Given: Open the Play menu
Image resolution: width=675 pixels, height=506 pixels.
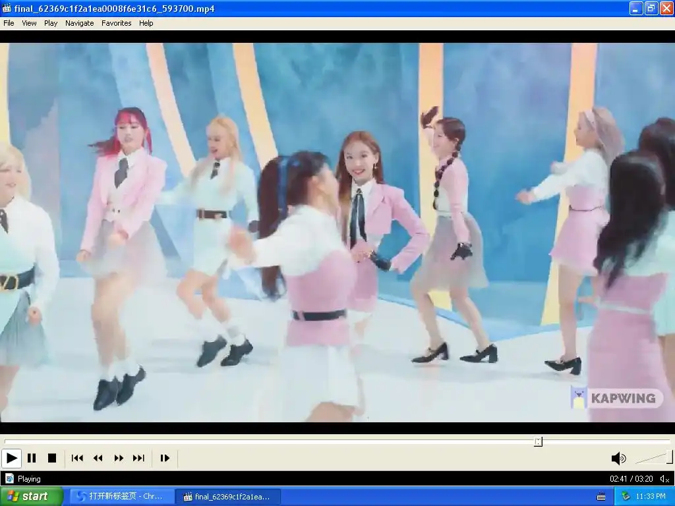Looking at the screenshot, I should 51,23.
